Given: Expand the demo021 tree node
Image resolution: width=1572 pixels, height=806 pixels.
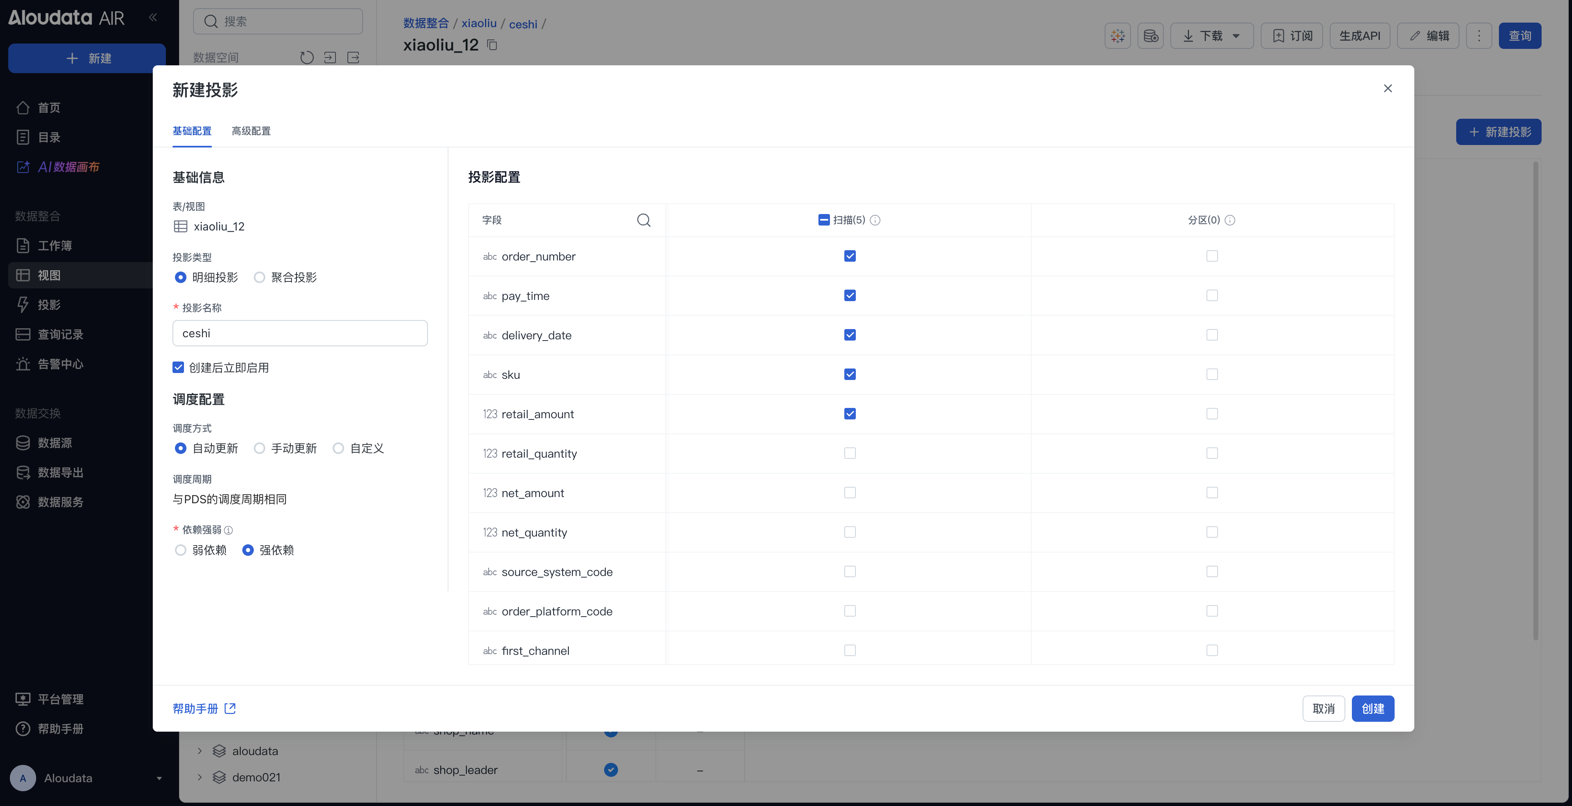Looking at the screenshot, I should tap(199, 777).
